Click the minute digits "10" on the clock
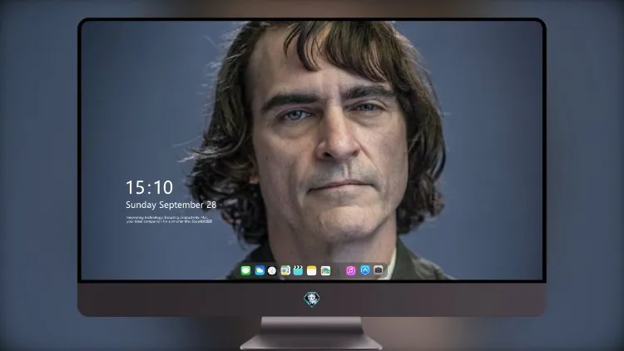Image resolution: width=624 pixels, height=351 pixels. click(163, 187)
